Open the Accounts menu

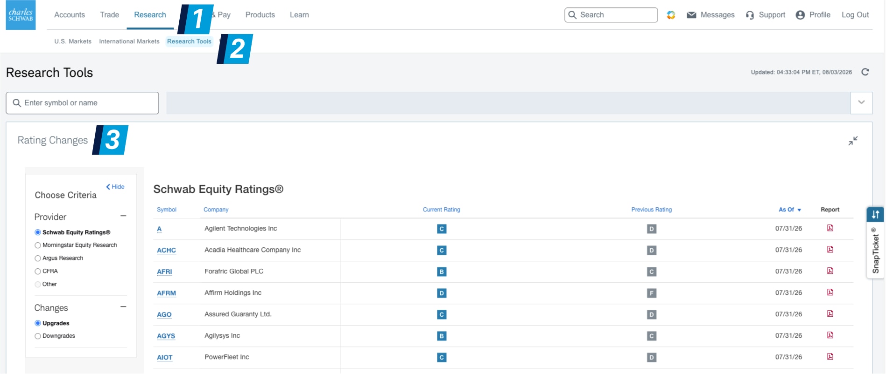click(70, 15)
